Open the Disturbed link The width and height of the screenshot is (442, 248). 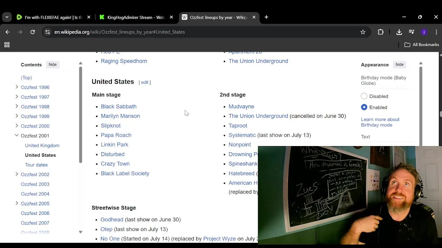[x=113, y=154]
